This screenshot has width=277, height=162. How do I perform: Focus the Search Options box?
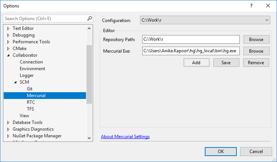click(x=45, y=18)
